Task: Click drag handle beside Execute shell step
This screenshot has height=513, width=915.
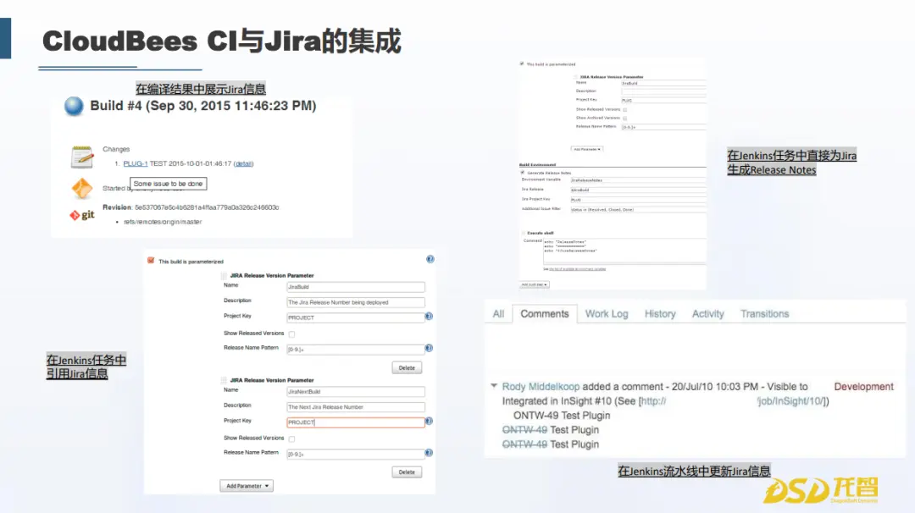Action: (524, 233)
